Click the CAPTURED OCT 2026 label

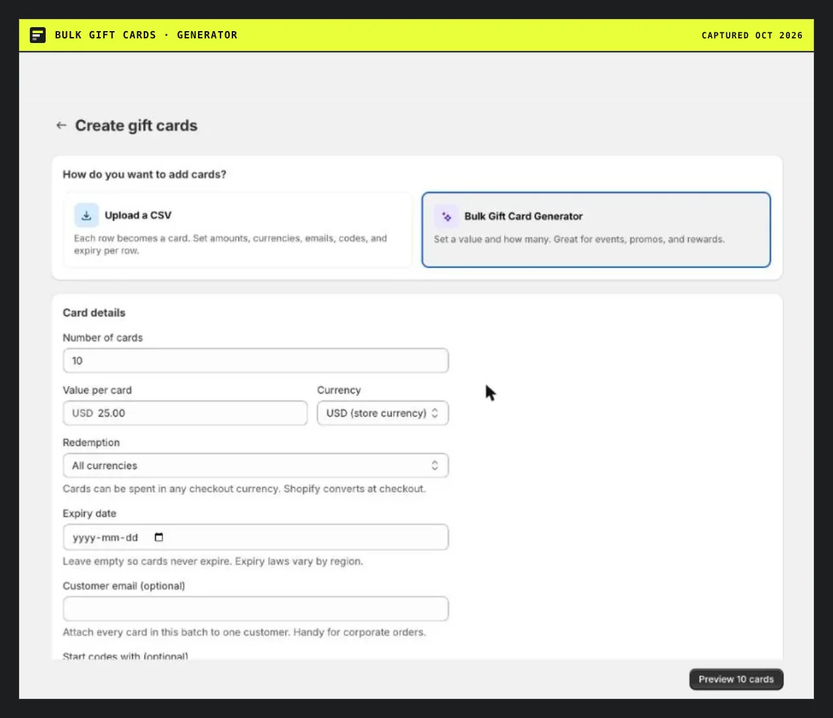pyautogui.click(x=752, y=35)
